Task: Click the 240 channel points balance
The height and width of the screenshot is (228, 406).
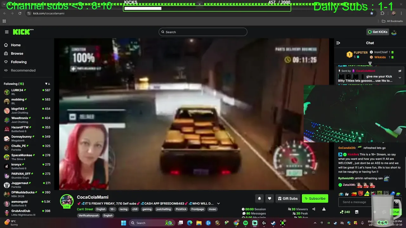Action: pyautogui.click(x=345, y=212)
